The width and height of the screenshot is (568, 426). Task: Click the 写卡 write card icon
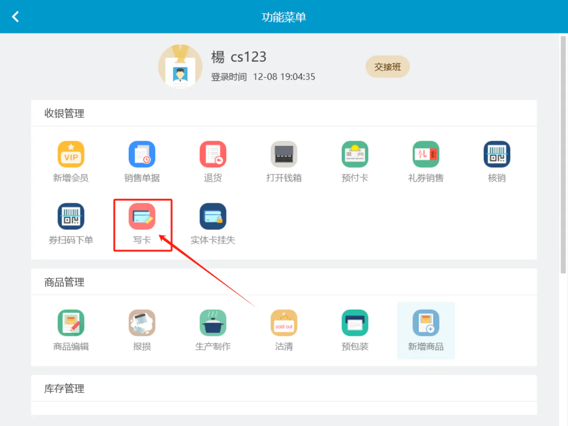coord(142,216)
